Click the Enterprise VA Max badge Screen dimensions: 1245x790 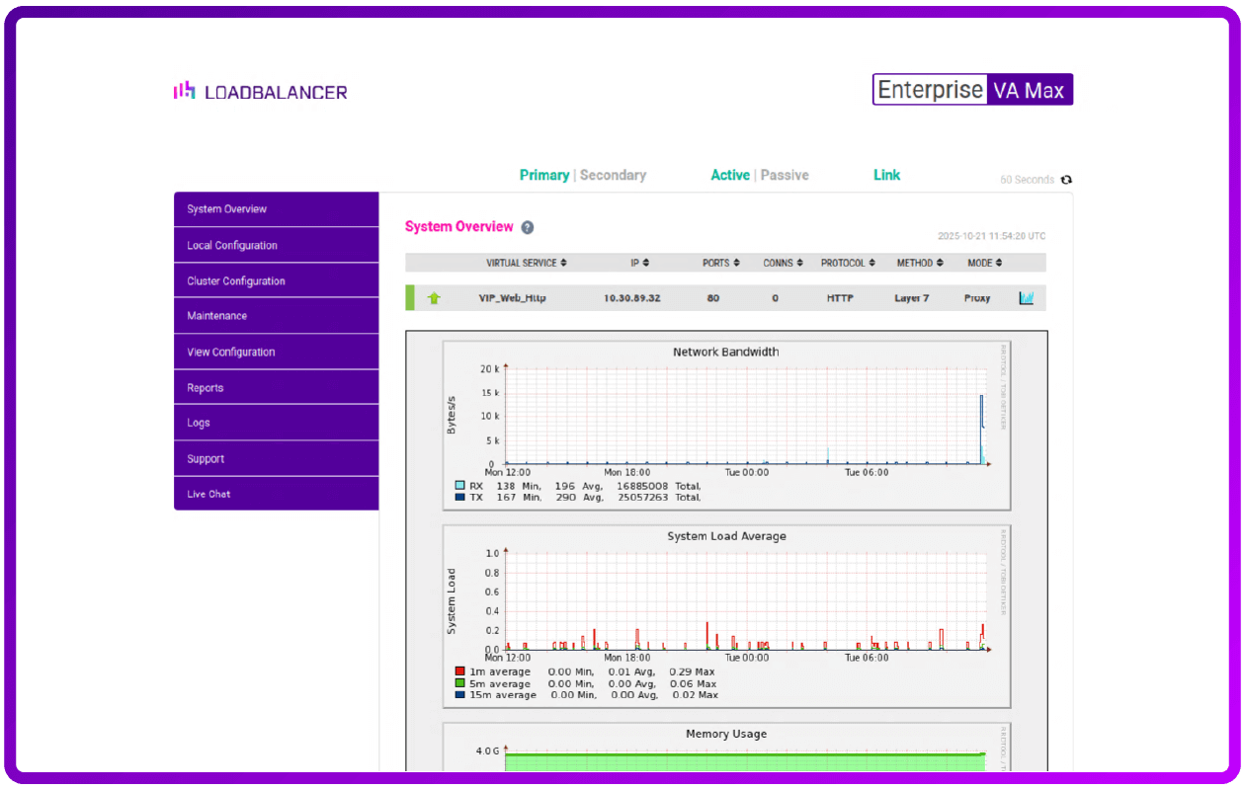(x=972, y=90)
